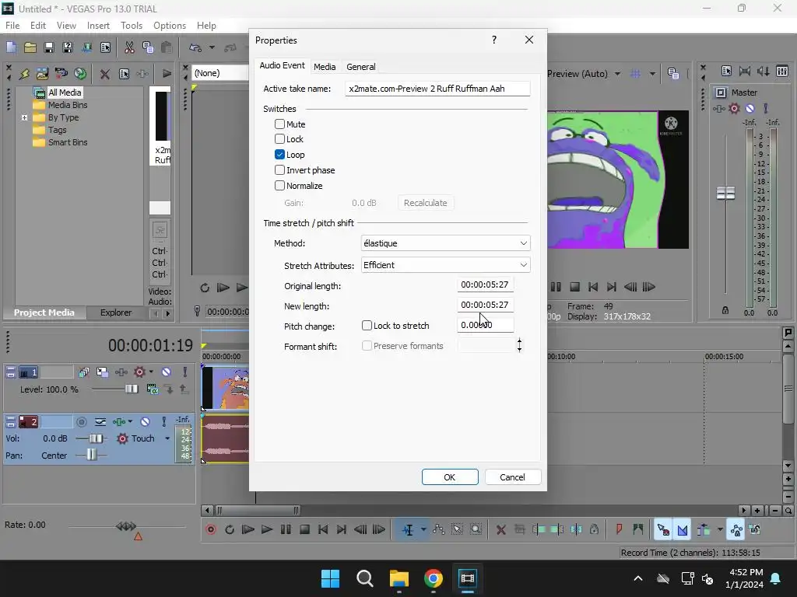Expand the By Type folder in media tree
Image resolution: width=797 pixels, height=597 pixels.
(24, 118)
